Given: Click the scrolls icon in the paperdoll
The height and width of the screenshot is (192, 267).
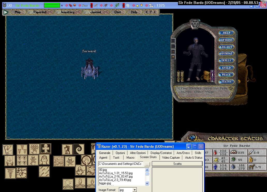Looking at the screenshot, I should click(181, 76).
